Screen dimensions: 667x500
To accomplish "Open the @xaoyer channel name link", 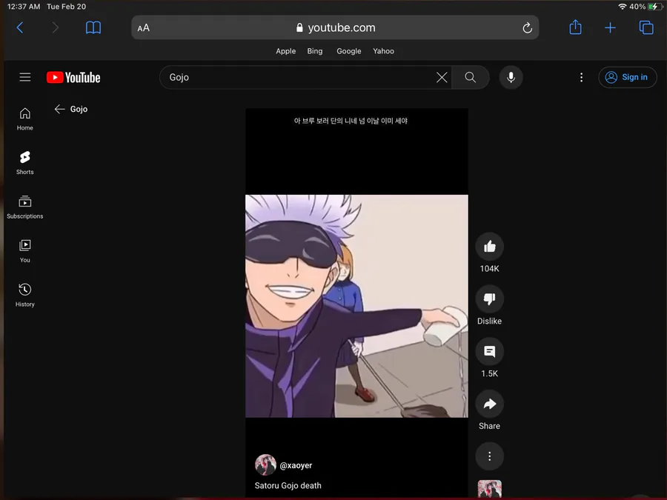I will click(296, 466).
